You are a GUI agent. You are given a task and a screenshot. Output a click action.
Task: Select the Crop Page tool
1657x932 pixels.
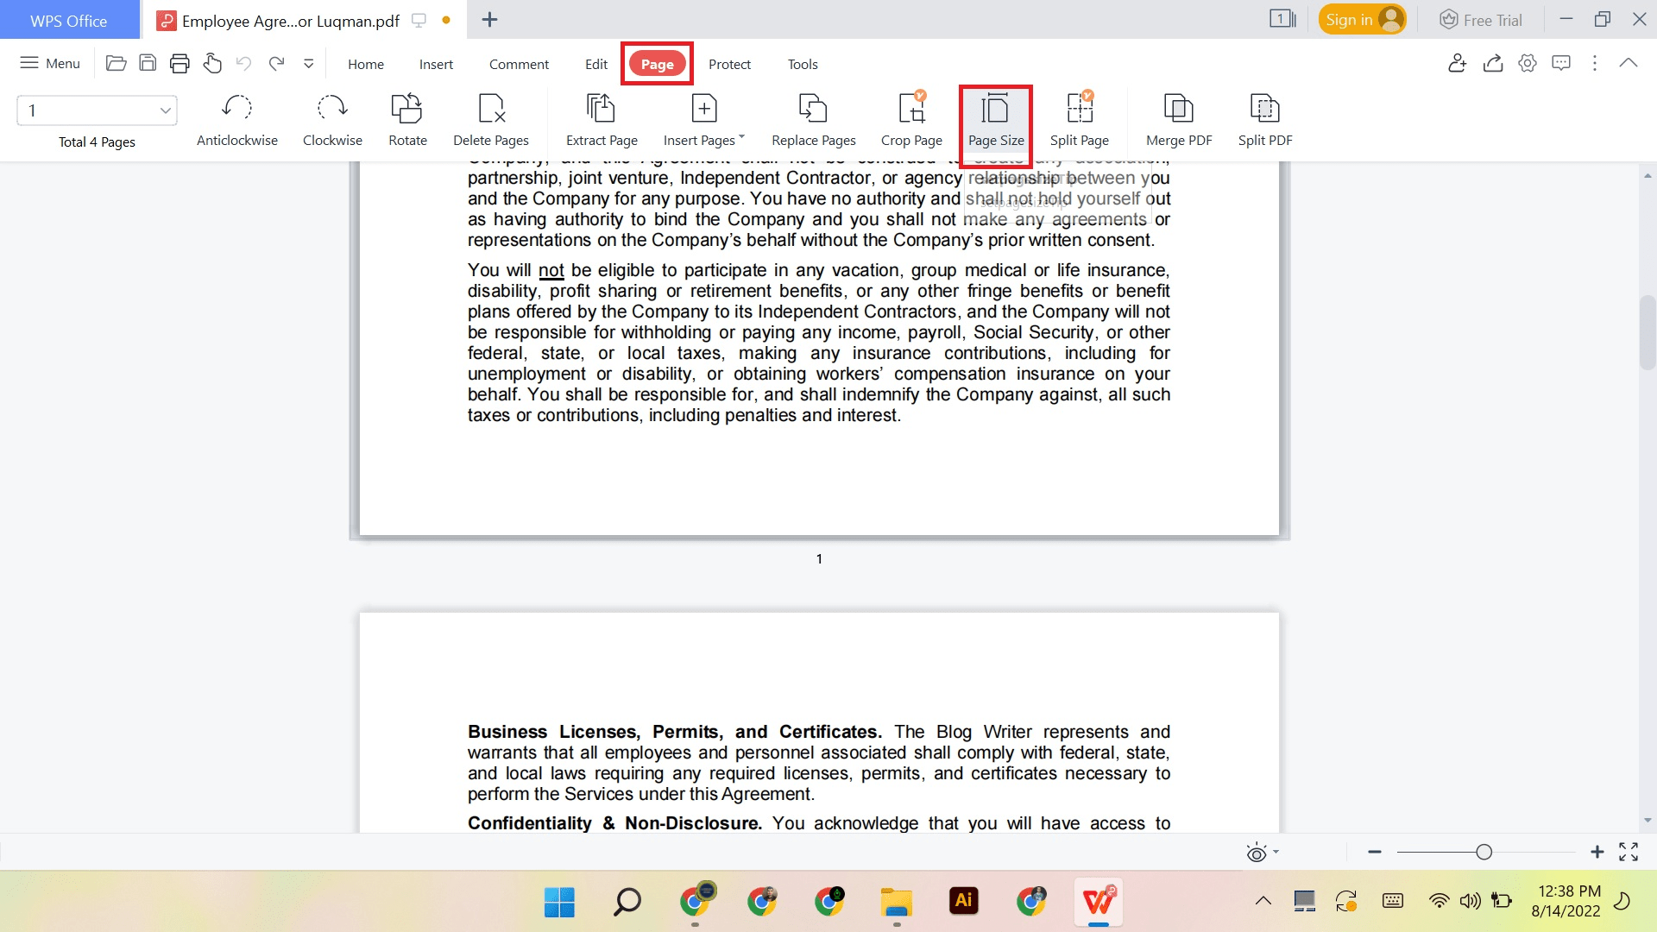911,119
